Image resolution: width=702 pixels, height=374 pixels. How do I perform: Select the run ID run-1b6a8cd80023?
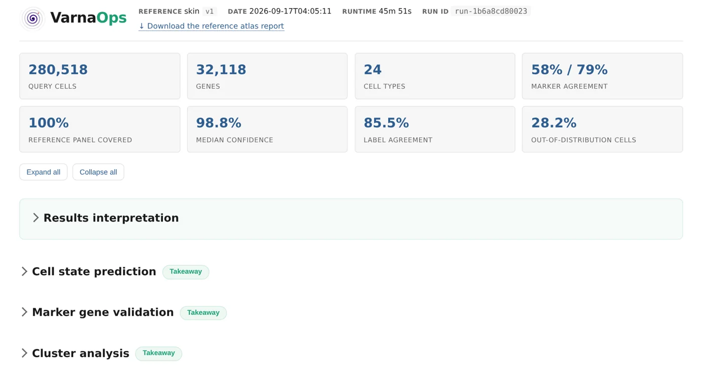pos(491,11)
